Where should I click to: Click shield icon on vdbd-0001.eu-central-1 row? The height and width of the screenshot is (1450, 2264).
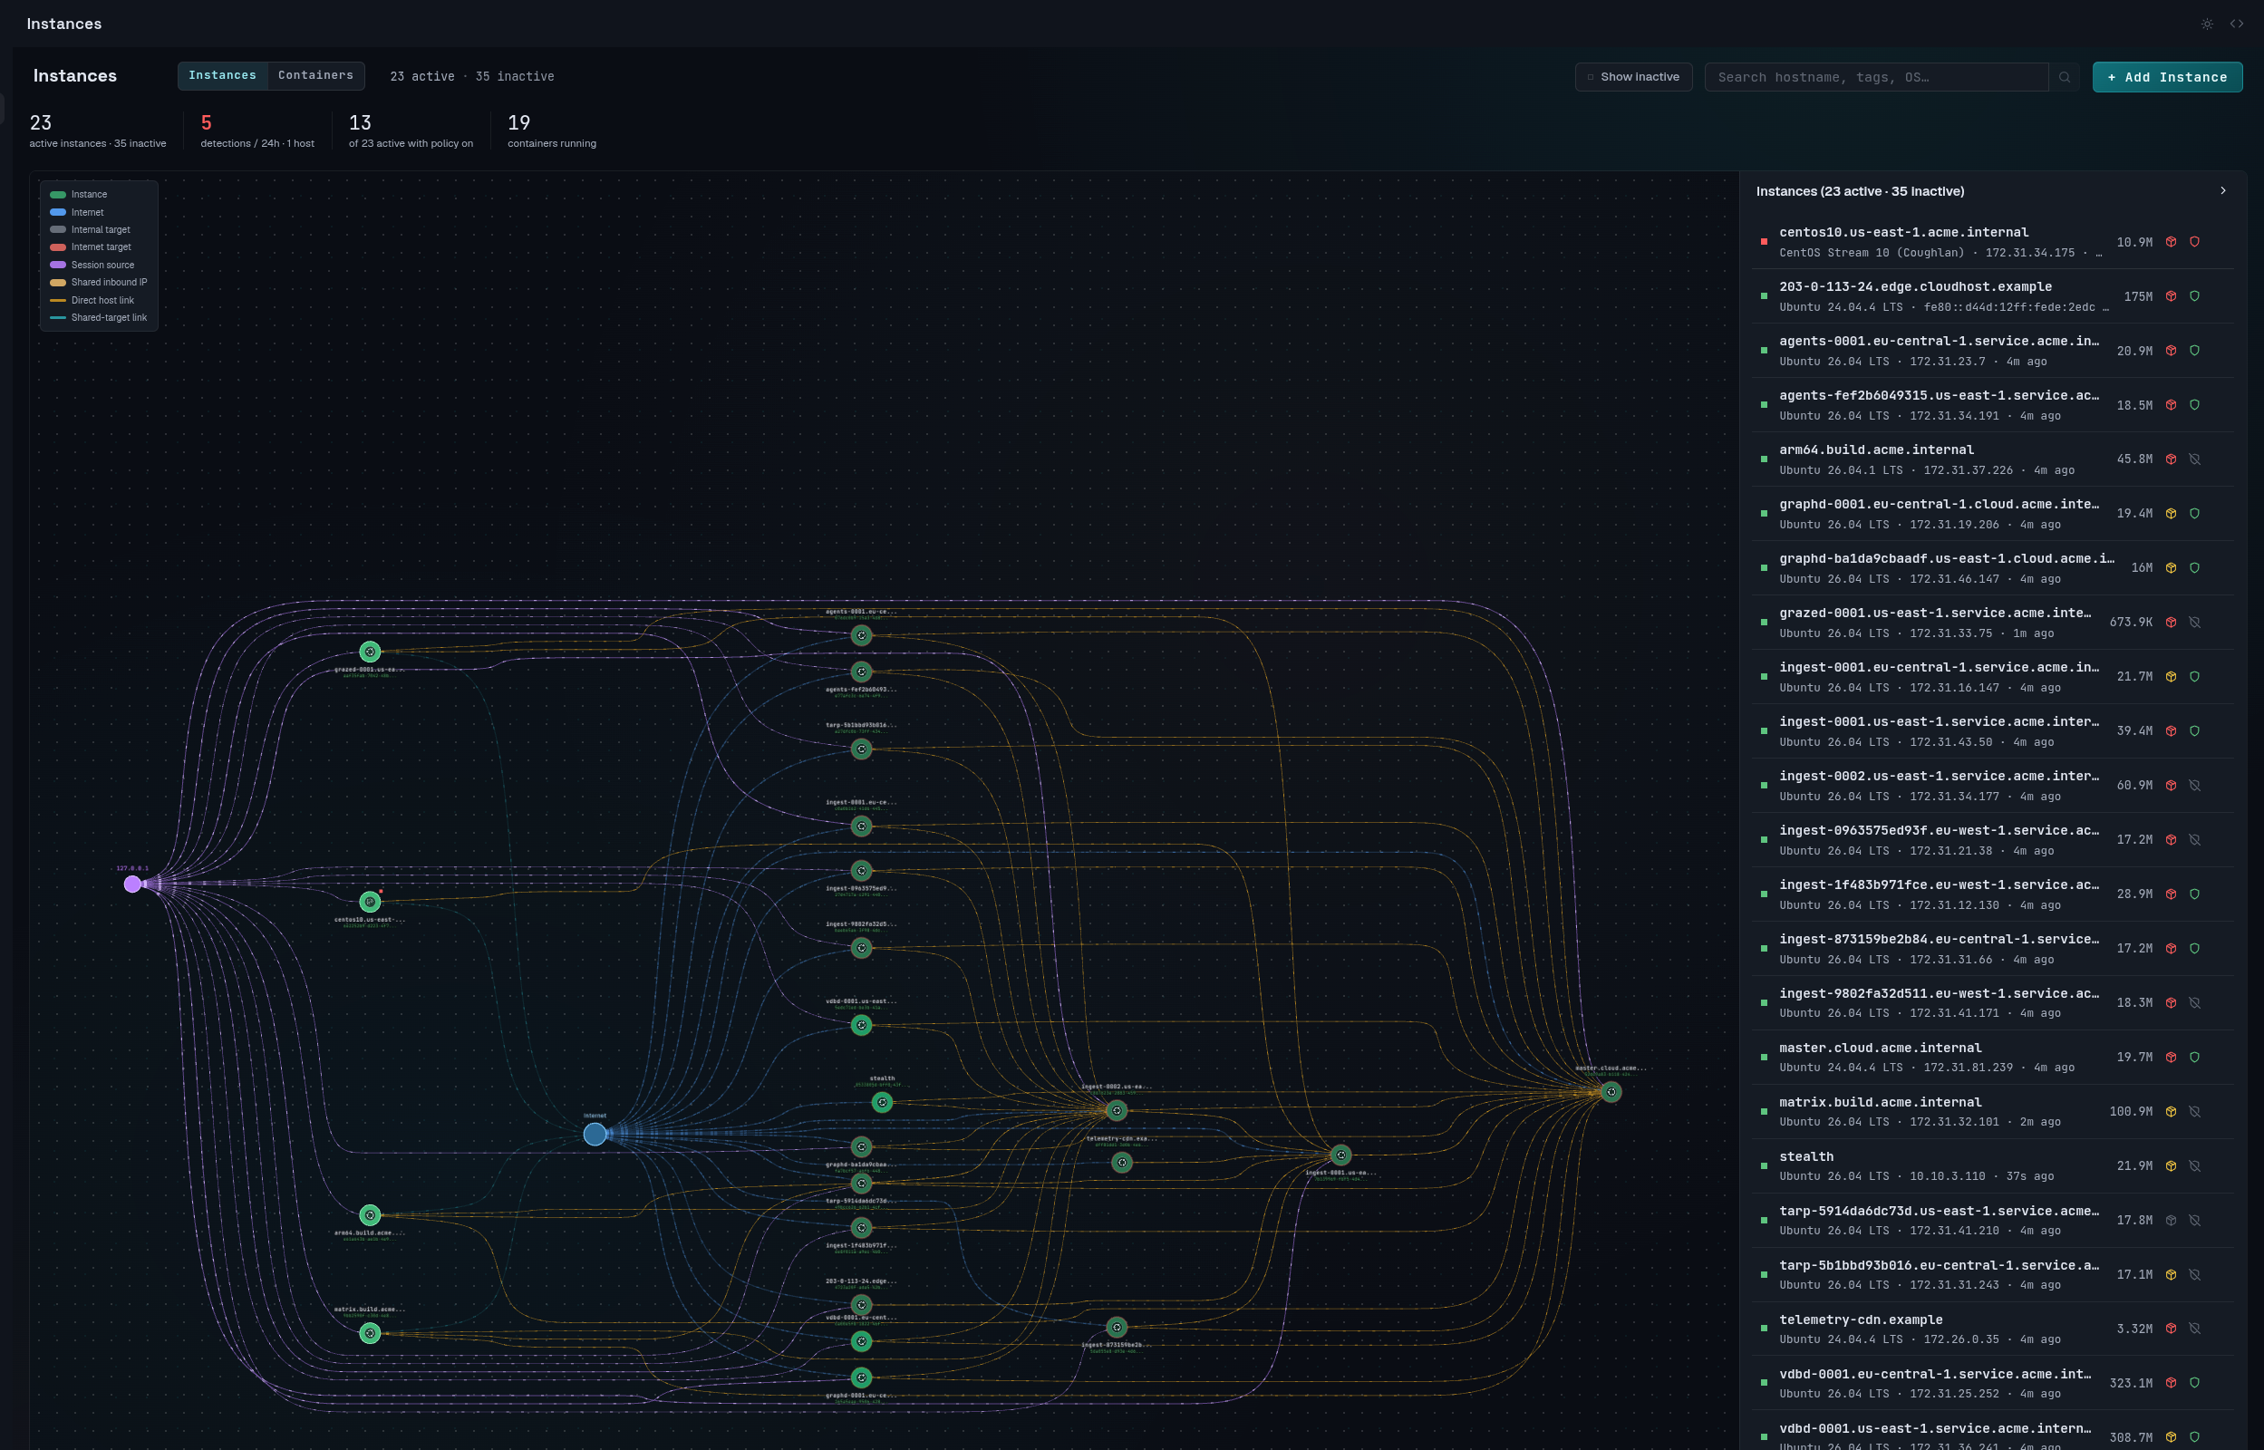(x=2194, y=1383)
